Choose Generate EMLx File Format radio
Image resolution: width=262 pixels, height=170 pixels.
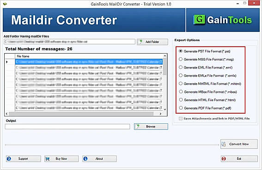coord(181,75)
